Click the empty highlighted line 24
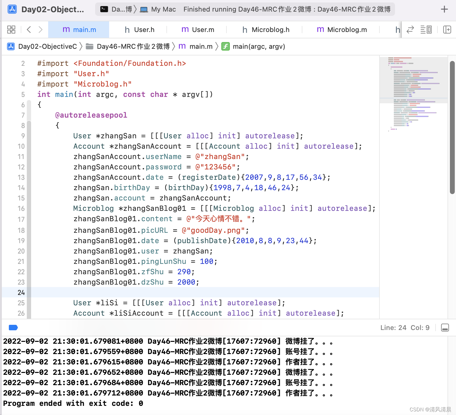 click(191, 293)
